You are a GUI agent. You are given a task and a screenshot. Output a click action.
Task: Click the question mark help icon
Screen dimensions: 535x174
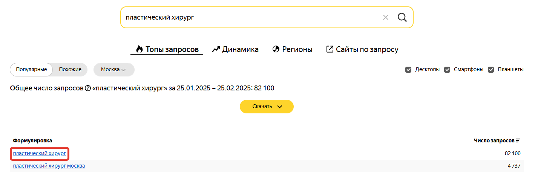[x=88, y=89]
